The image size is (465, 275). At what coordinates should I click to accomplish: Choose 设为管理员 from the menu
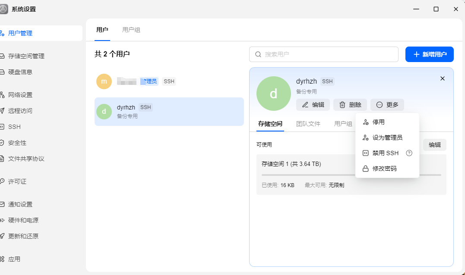[387, 137]
